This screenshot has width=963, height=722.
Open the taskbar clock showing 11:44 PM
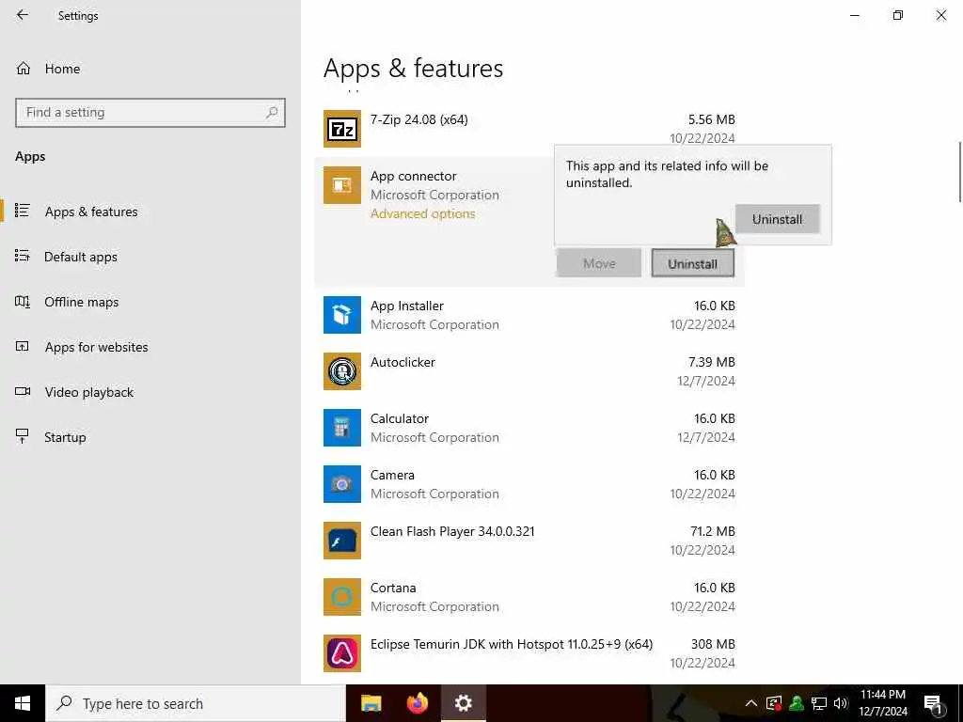pyautogui.click(x=882, y=703)
